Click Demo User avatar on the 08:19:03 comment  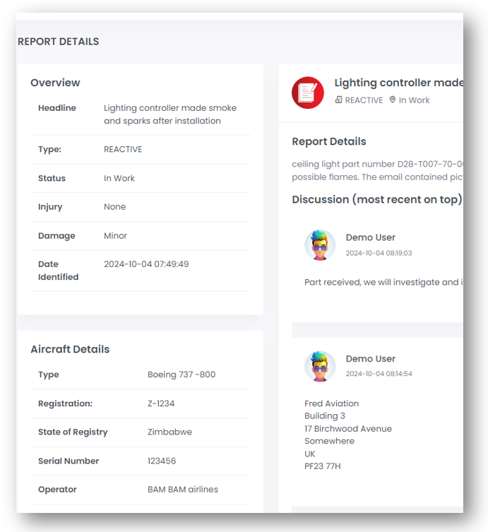click(320, 245)
